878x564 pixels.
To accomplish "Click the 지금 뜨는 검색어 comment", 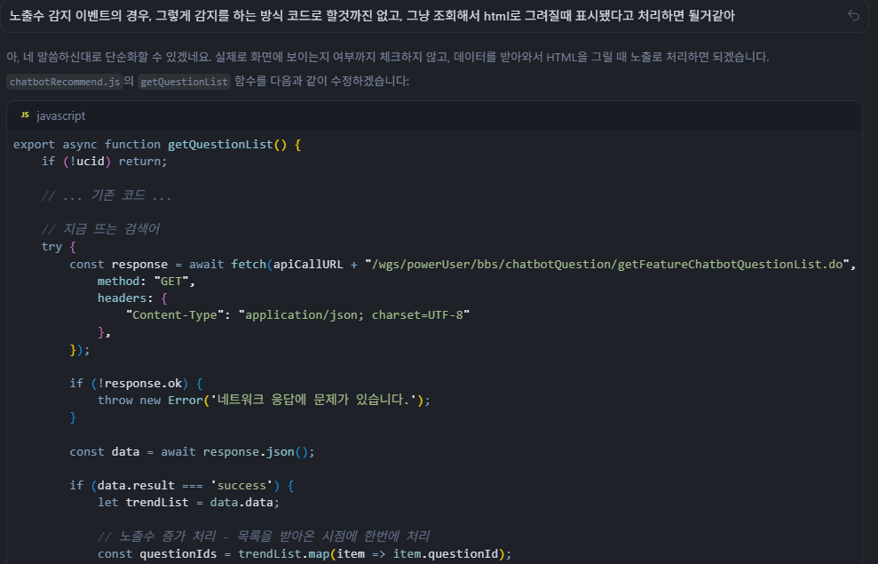I will 100,229.
